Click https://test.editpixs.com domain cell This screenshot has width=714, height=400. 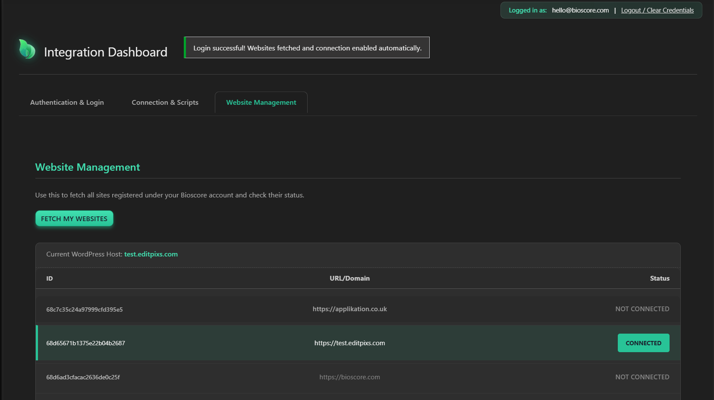(349, 343)
